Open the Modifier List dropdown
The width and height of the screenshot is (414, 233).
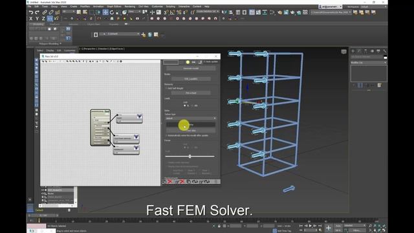pyautogui.click(x=369, y=62)
